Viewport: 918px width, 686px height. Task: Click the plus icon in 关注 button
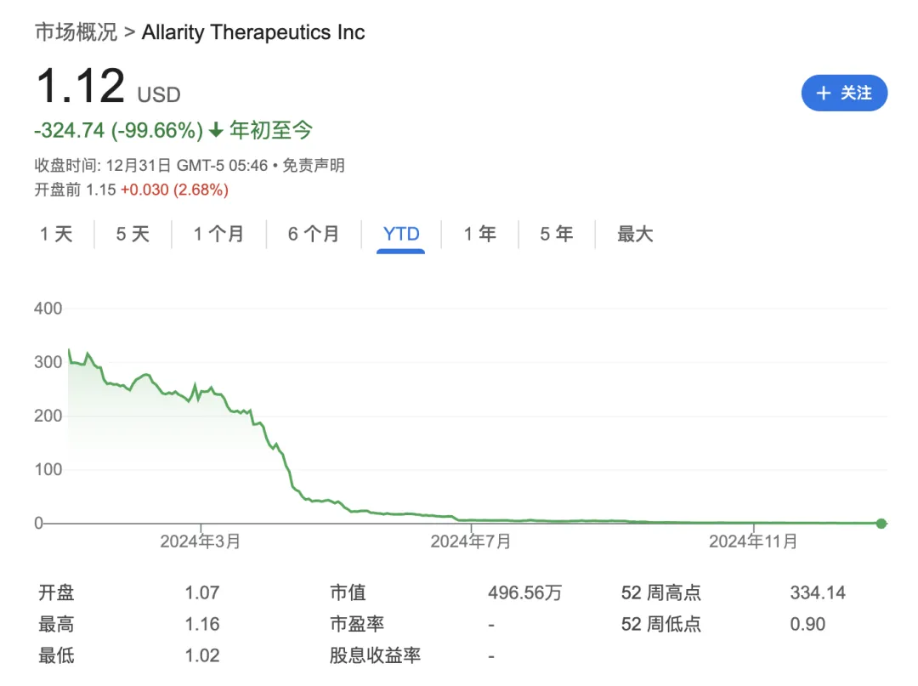coord(823,94)
